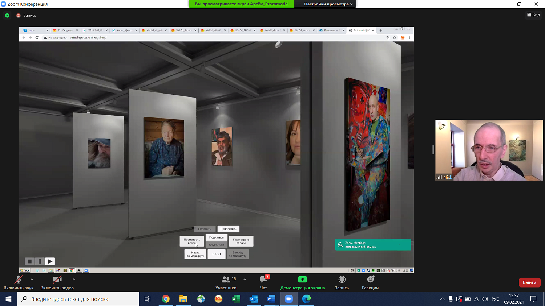This screenshot has width=545, height=306.
Task: Open the Реакции reactions menu
Action: point(370,283)
